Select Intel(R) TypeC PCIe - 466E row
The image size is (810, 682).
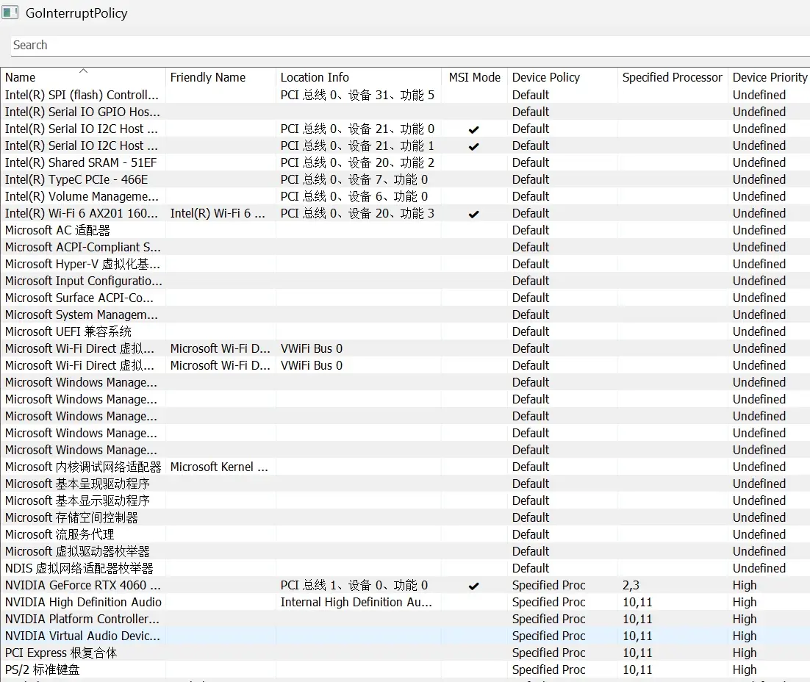tap(405, 180)
